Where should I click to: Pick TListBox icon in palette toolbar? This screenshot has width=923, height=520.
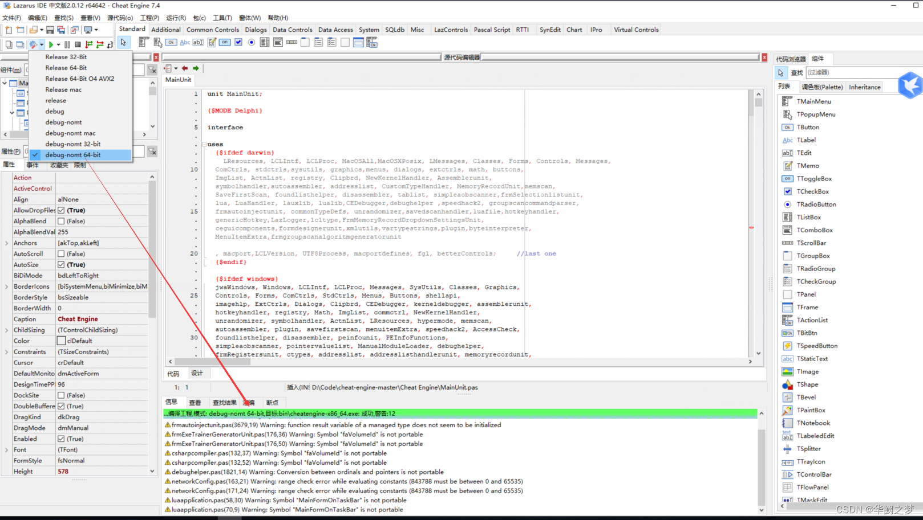click(265, 42)
